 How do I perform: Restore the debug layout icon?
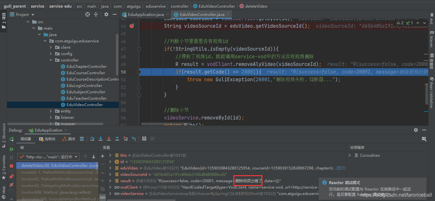(x=424, y=139)
